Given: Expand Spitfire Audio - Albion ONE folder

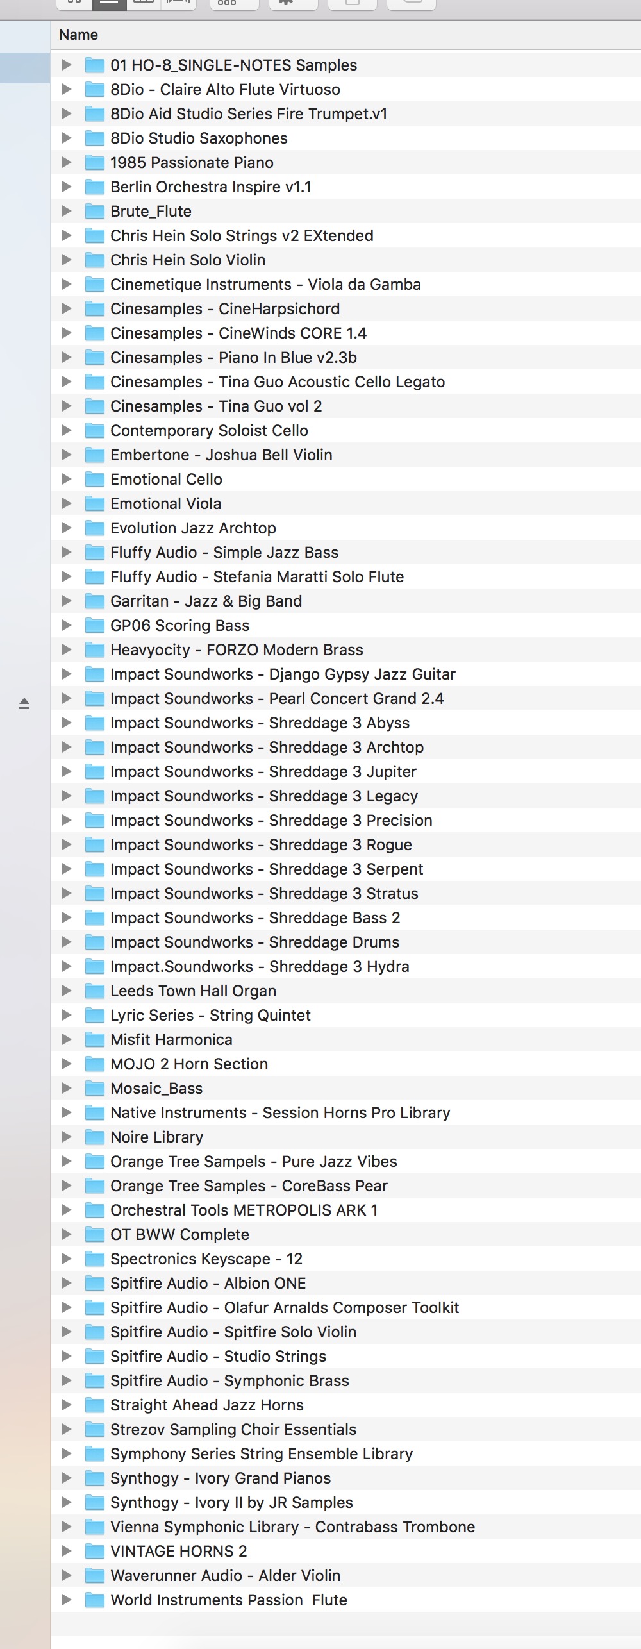Looking at the screenshot, I should pos(66,1283).
